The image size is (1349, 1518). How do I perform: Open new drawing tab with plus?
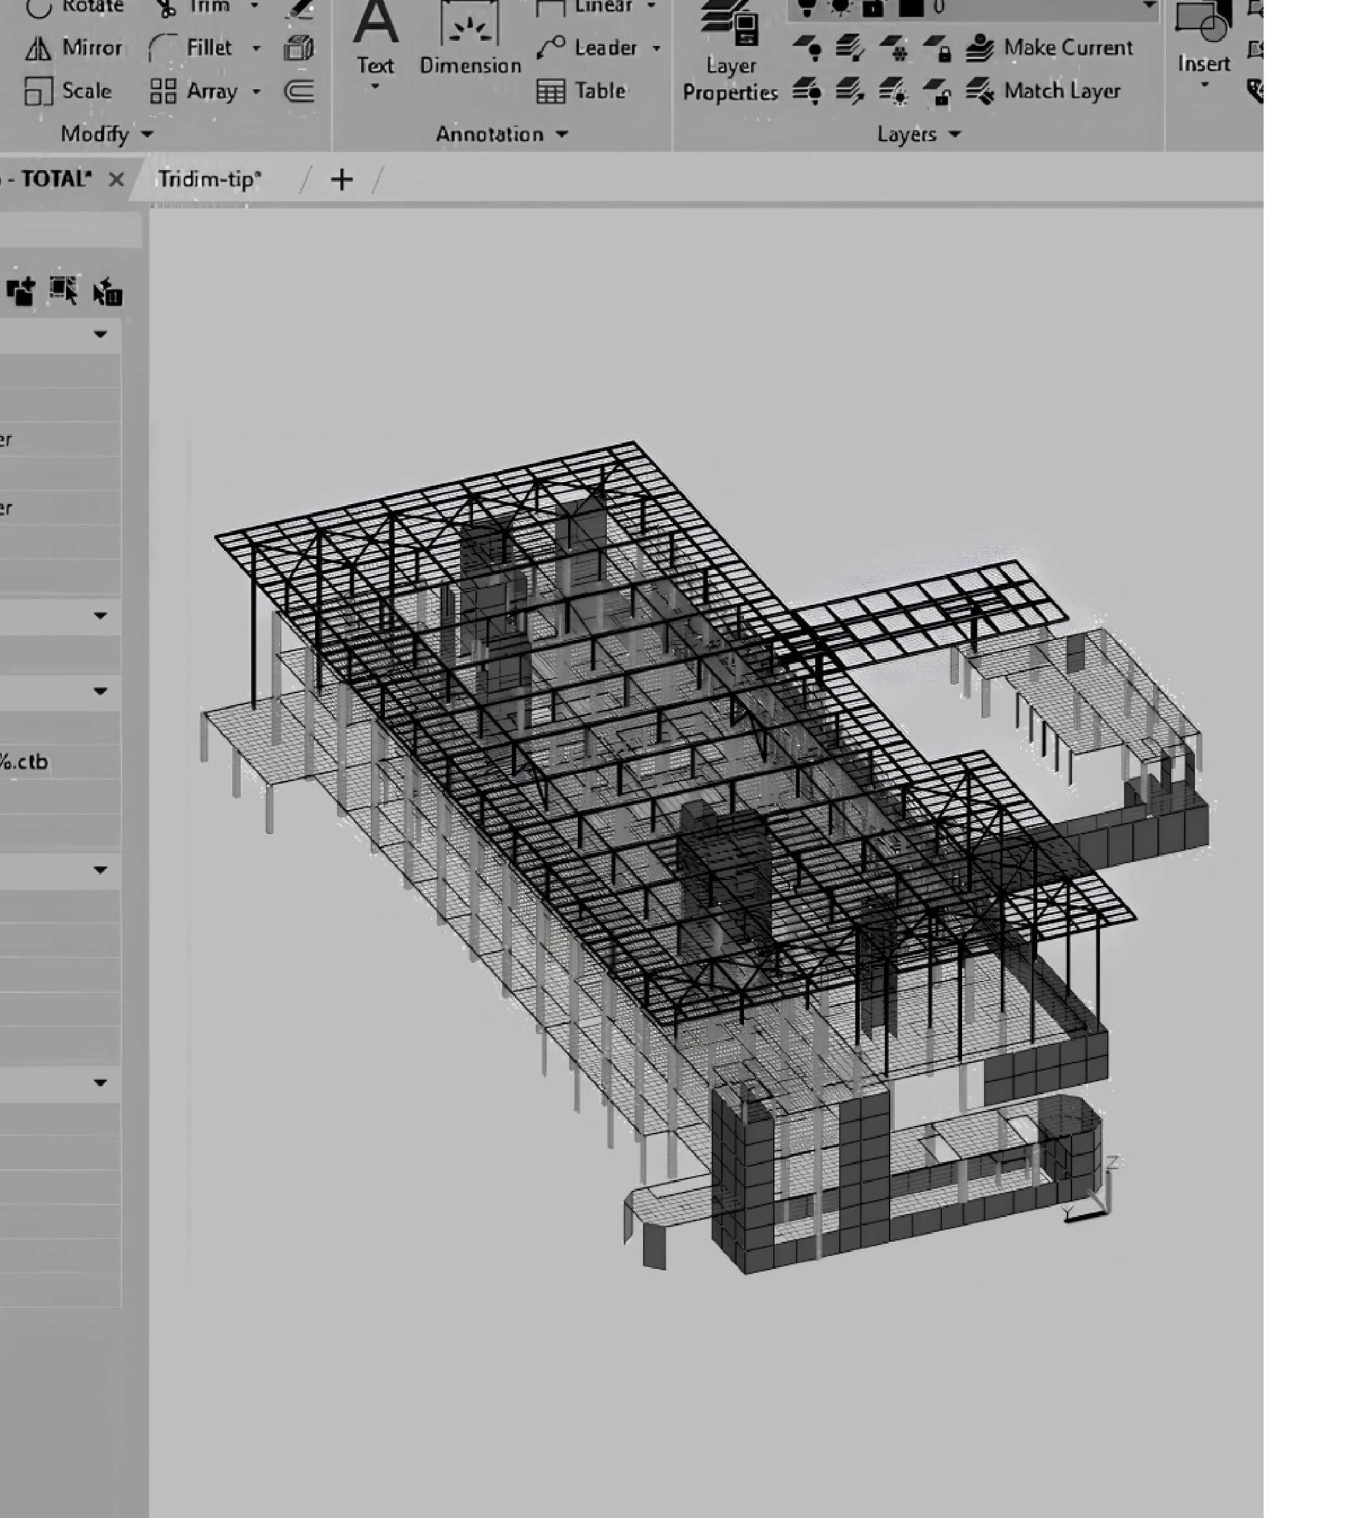tap(342, 180)
